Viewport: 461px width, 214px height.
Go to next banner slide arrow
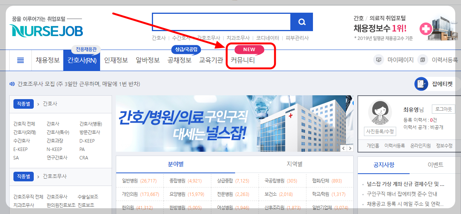[x=350, y=148]
